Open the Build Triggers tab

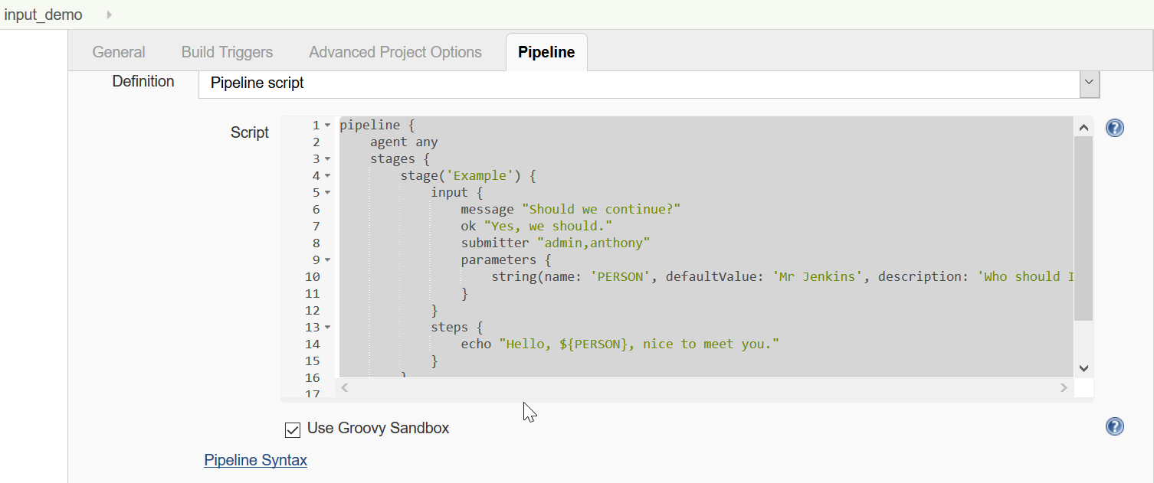(227, 51)
